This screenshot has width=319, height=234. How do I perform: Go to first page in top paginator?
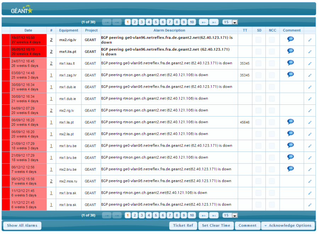[x=107, y=22]
